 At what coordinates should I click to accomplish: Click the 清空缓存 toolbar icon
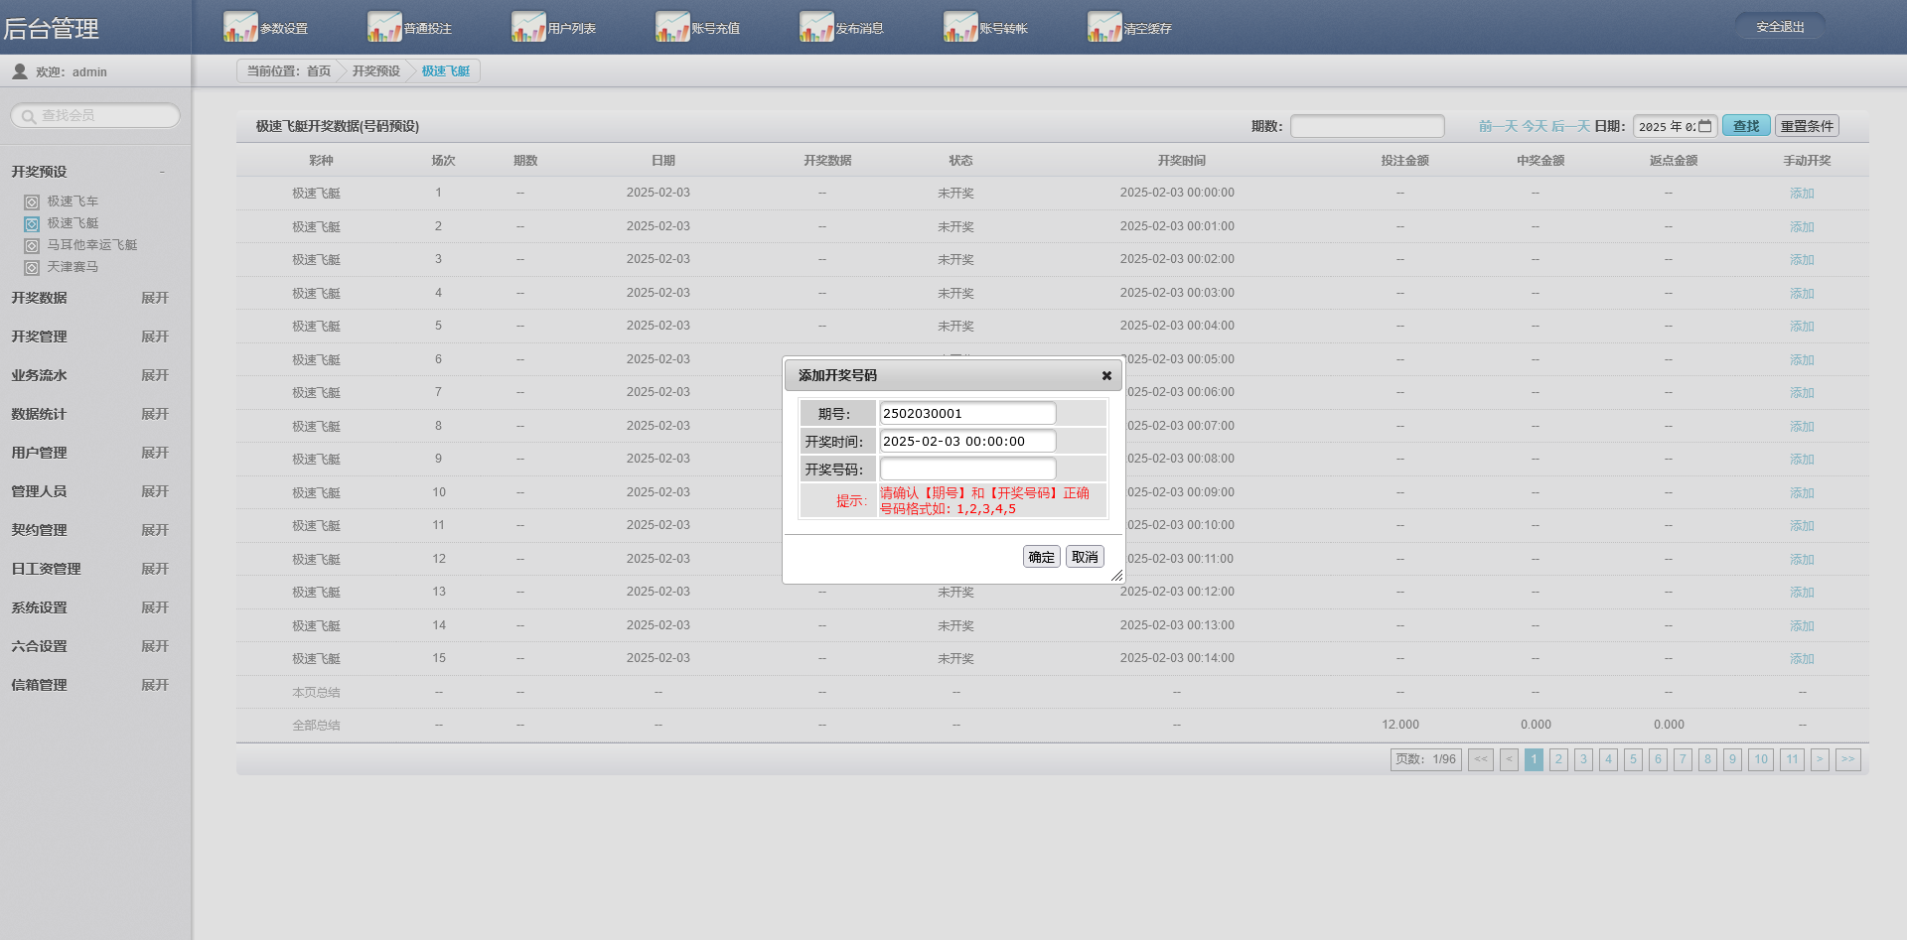click(x=1104, y=28)
